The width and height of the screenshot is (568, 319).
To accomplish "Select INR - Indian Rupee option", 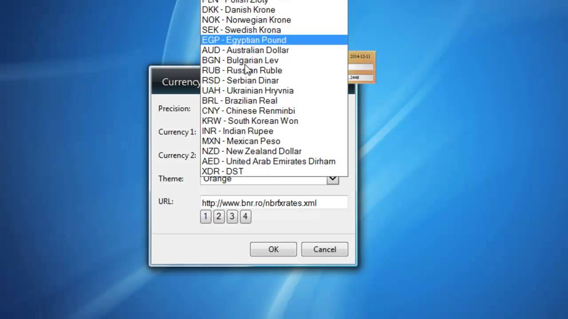I will [274, 131].
